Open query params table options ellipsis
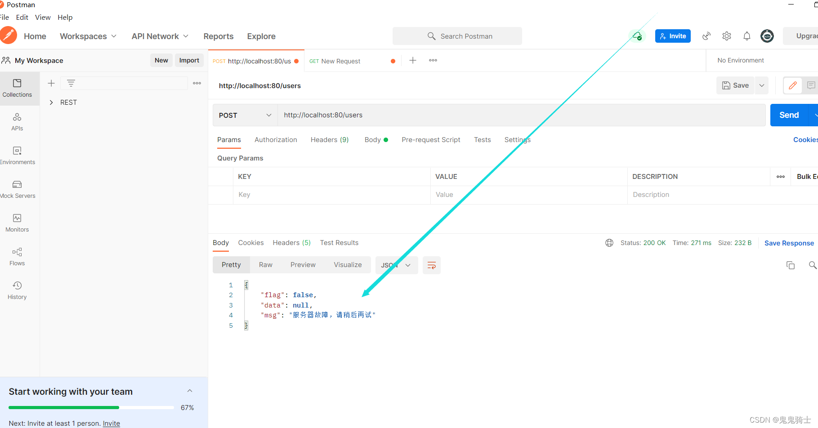The image size is (818, 428). pos(781,177)
